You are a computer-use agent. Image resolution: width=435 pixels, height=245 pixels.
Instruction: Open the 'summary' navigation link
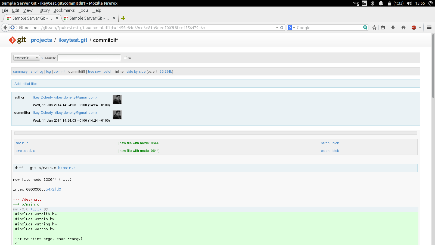(x=20, y=72)
